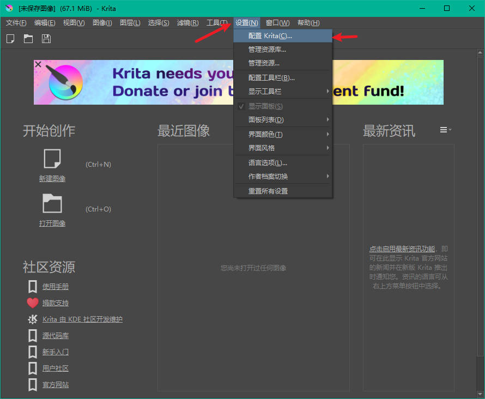Viewport: 485px width, 399px height.
Task: Open the news hamburger menu button
Action: [445, 130]
